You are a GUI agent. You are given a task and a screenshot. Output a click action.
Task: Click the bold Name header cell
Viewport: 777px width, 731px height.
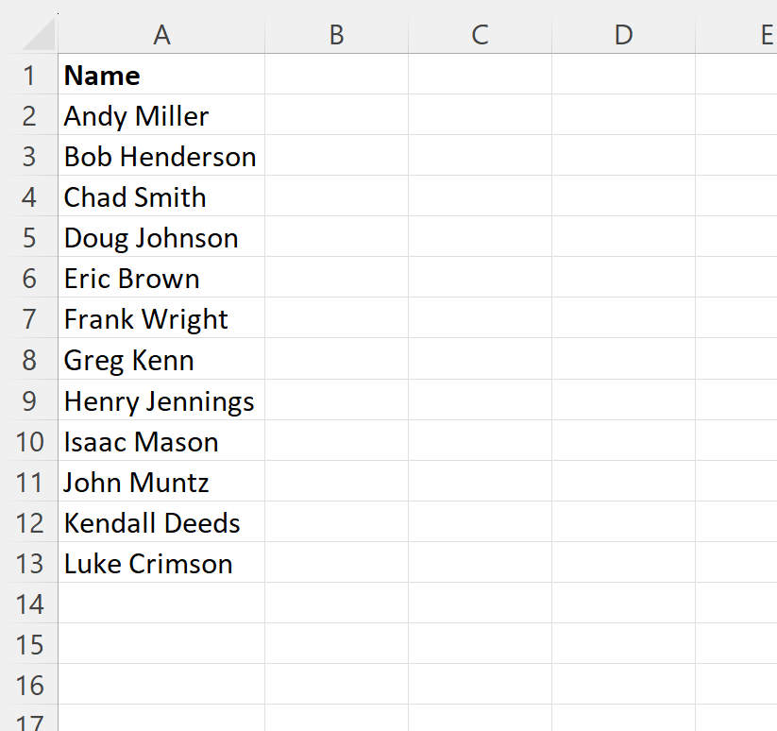(161, 76)
